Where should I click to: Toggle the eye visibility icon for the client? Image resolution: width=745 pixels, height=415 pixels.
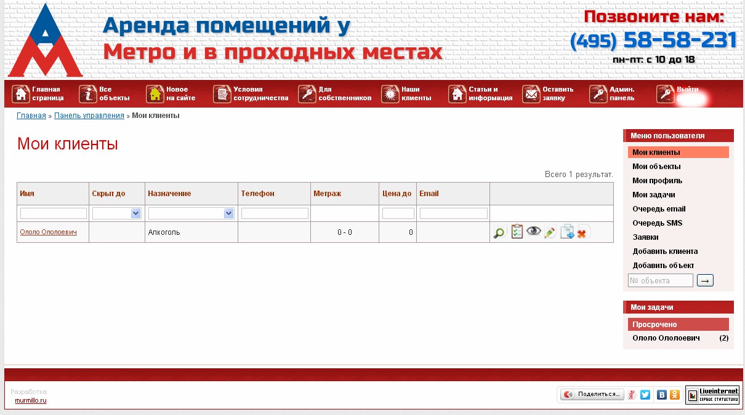(533, 231)
